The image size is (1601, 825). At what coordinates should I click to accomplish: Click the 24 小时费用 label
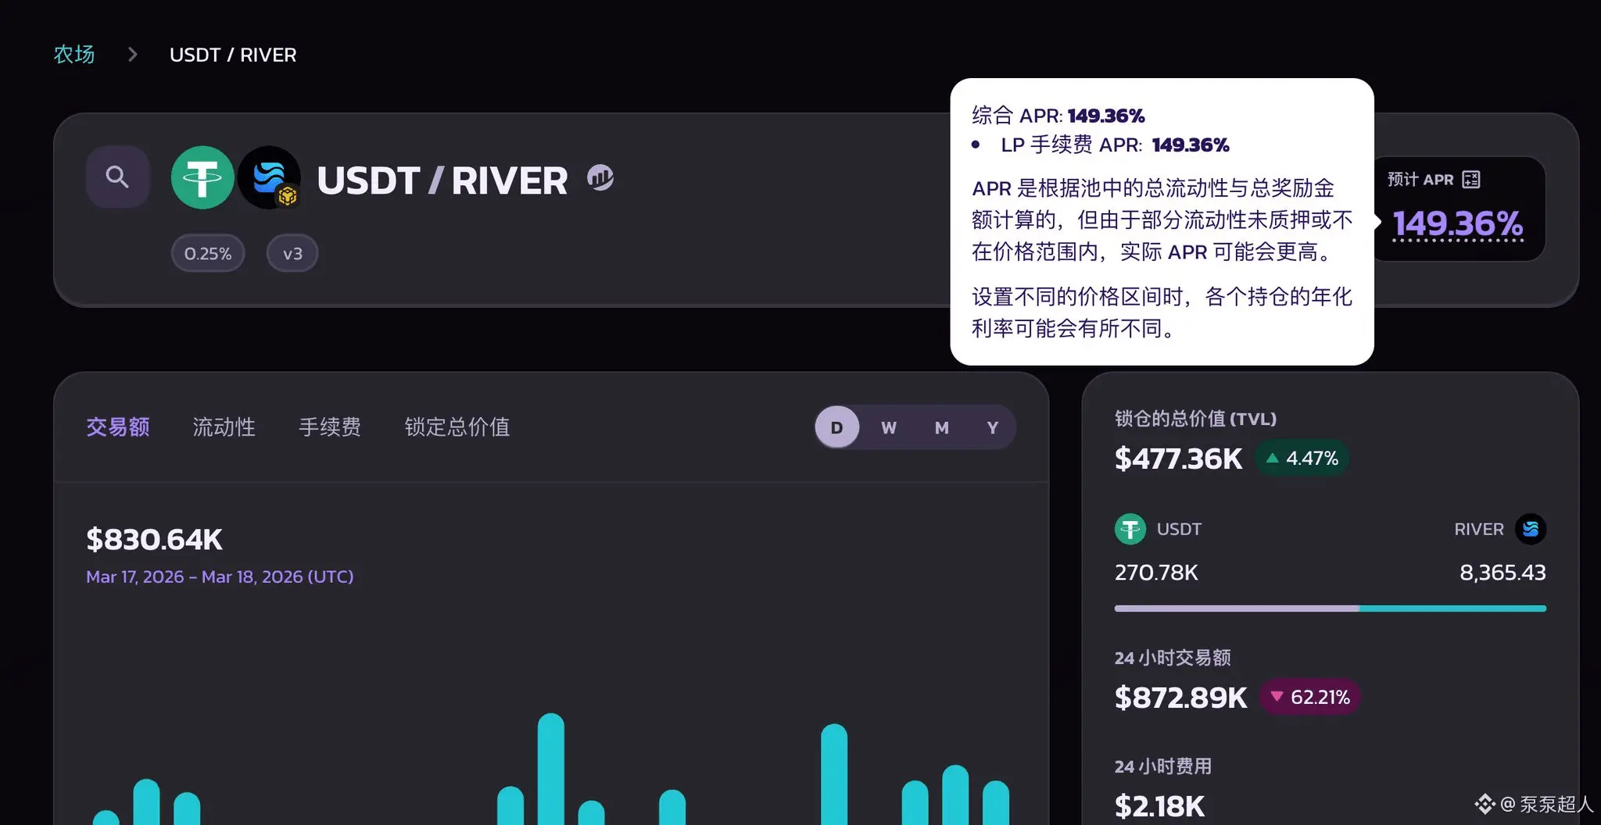click(1163, 766)
